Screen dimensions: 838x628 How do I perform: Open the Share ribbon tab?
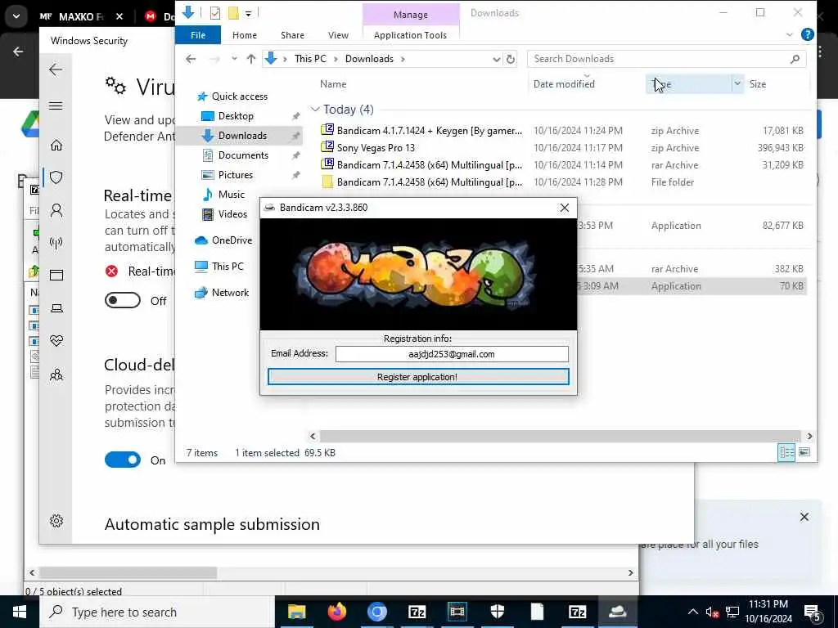point(292,35)
